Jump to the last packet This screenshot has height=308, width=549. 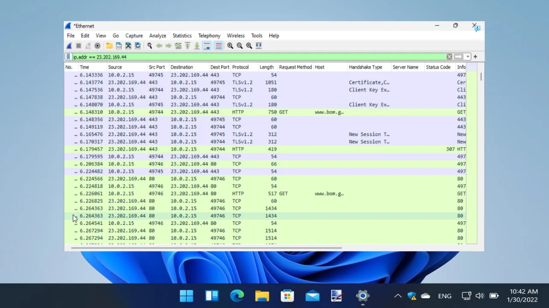197,46
